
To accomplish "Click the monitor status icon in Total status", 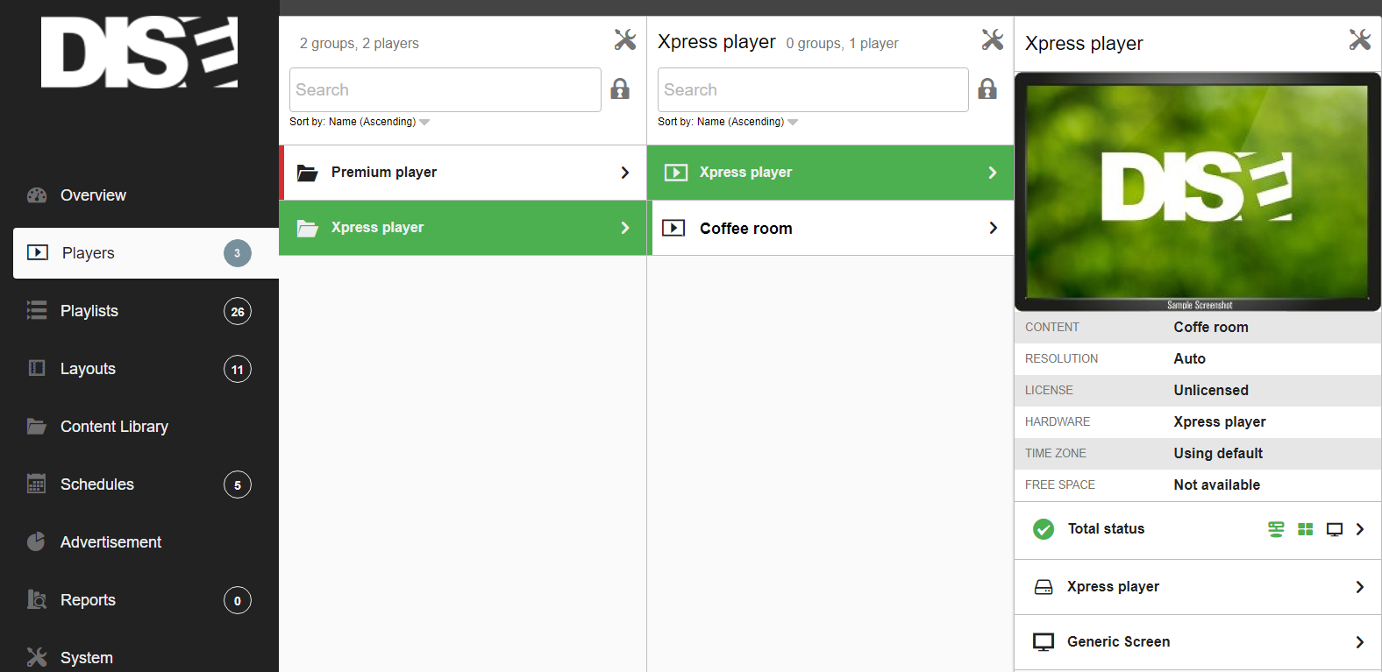I will [1335, 529].
